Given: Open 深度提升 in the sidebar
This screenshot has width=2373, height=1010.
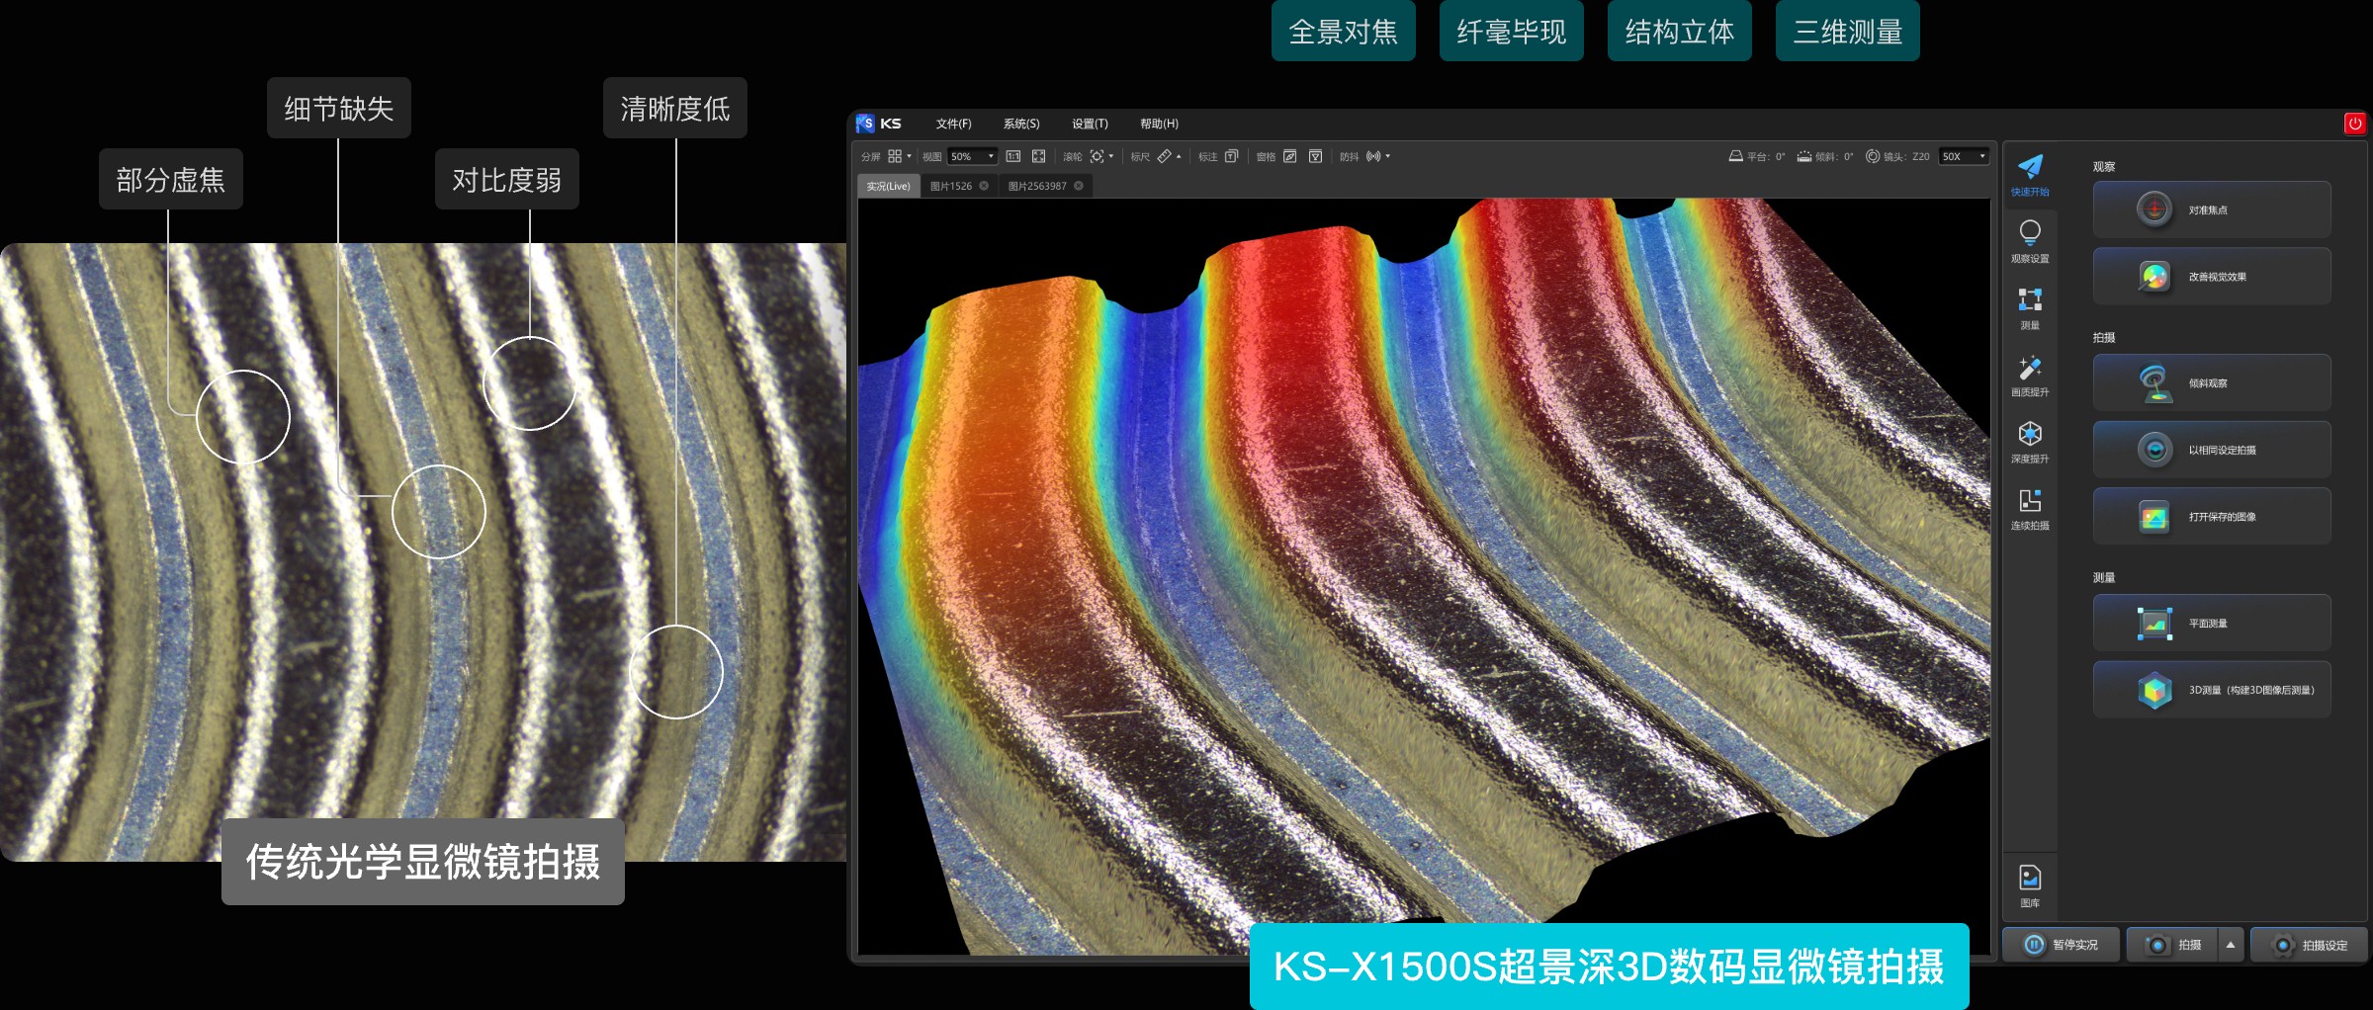Looking at the screenshot, I should [2030, 442].
